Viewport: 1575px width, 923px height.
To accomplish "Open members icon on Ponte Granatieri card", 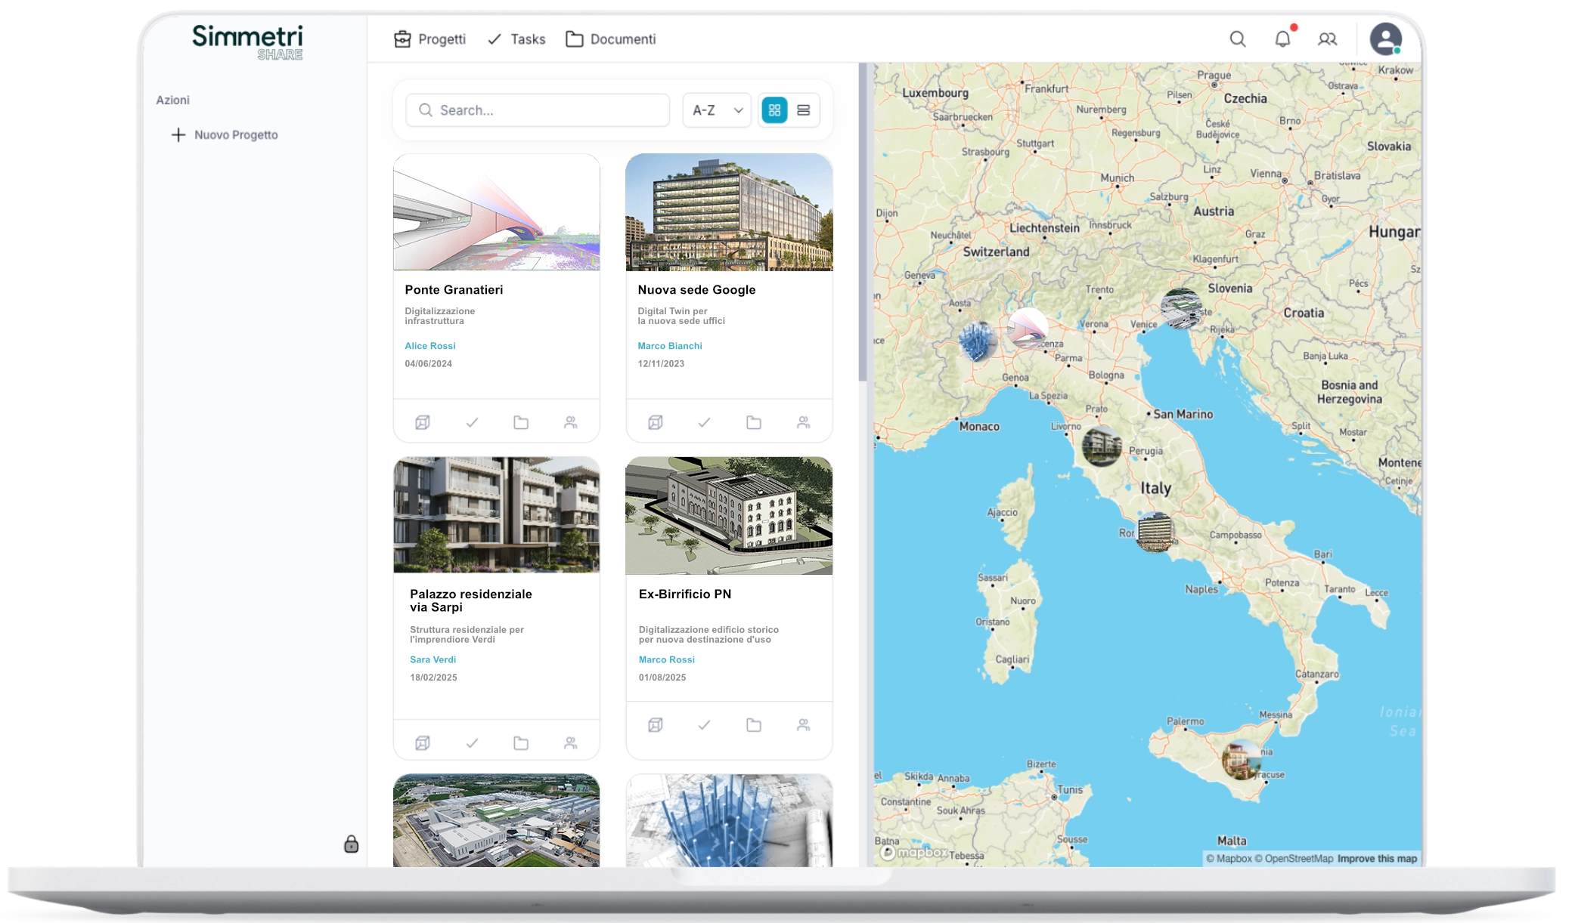I will coord(571,422).
